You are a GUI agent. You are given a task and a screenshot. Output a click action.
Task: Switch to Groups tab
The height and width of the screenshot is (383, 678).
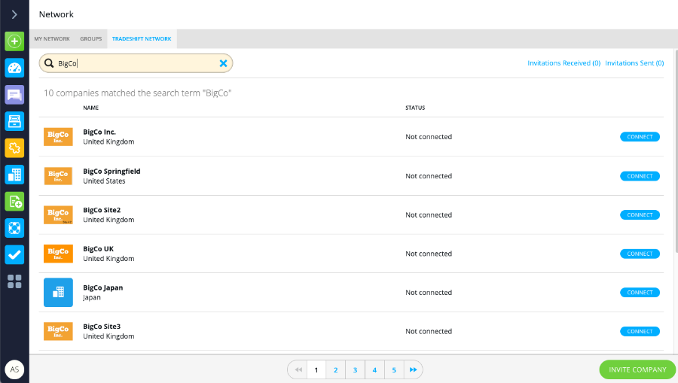pyautogui.click(x=91, y=39)
